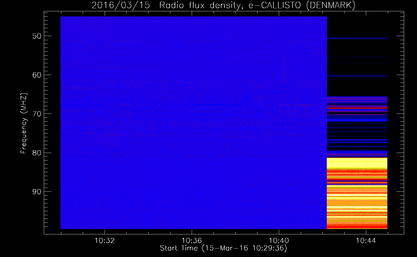Click the 'Frequency (MHZ)' y-axis label

[24, 123]
